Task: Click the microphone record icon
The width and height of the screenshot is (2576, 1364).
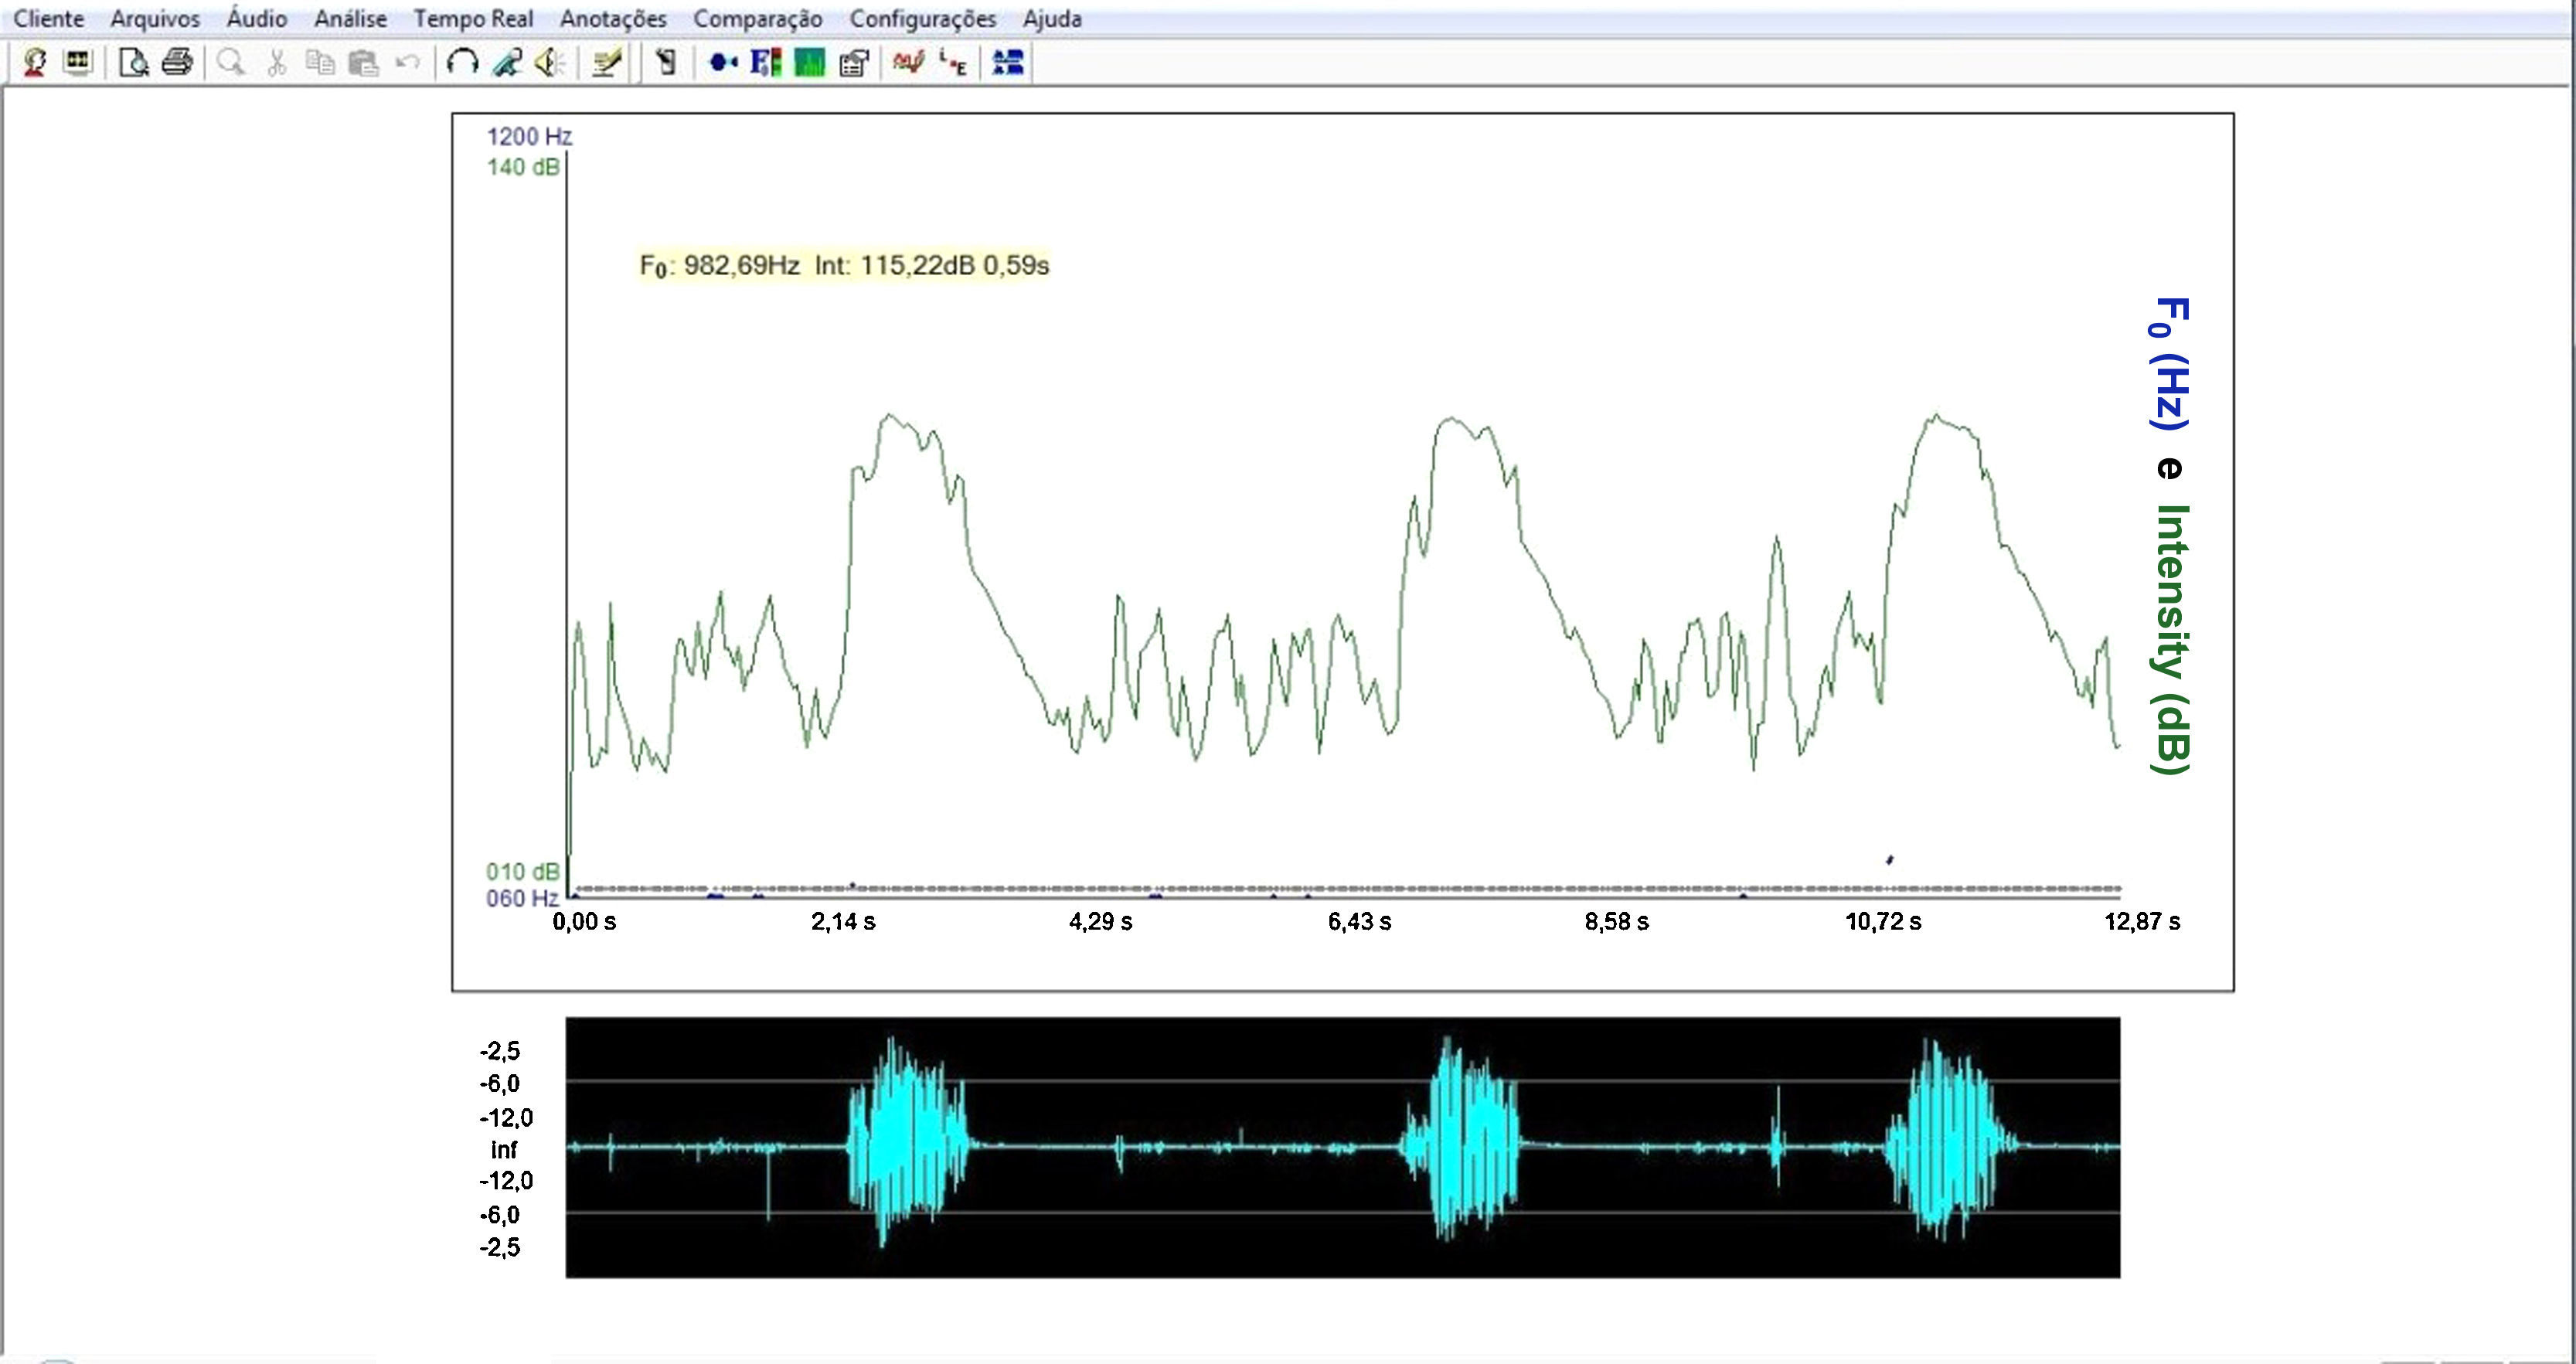Action: [507, 63]
